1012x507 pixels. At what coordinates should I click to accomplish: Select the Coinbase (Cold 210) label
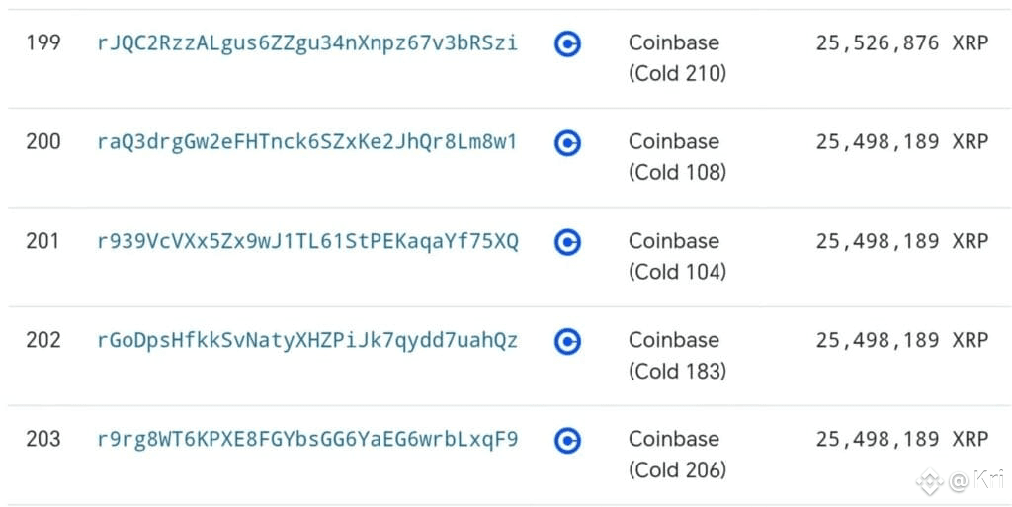coord(677,58)
